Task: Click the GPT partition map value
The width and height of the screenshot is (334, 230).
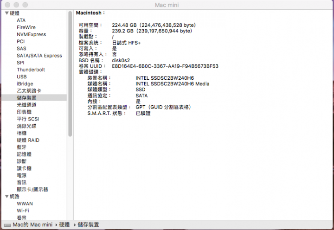Action: point(163,107)
